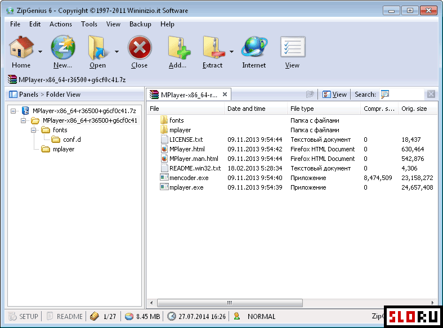Screen dimensions: 443x328
Task: Click the Folder View breadcrumb label
Action: [x=63, y=95]
